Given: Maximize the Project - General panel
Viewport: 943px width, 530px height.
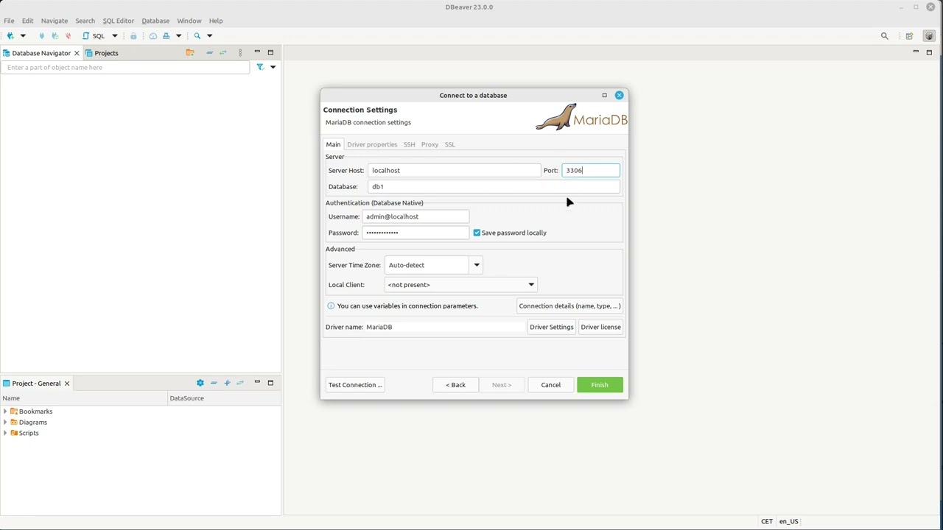Looking at the screenshot, I should 270,383.
